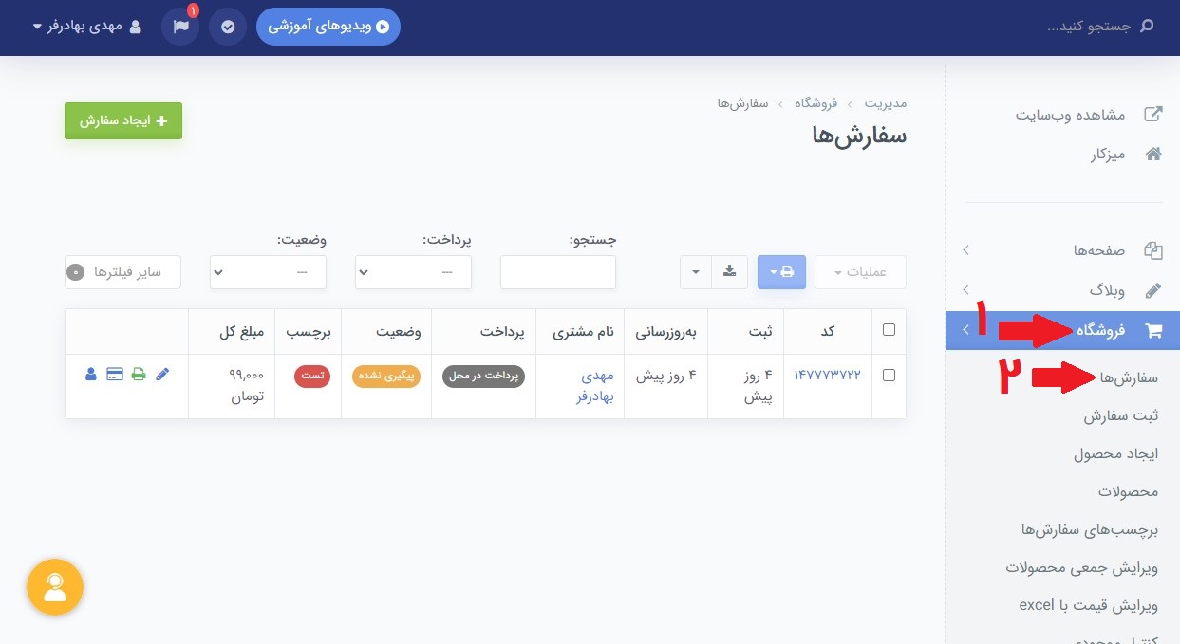Check the checkbox for order ۱۴۷۷۷۳۷۲۲
Viewport: 1180px width, 644px height.
pyautogui.click(x=889, y=374)
